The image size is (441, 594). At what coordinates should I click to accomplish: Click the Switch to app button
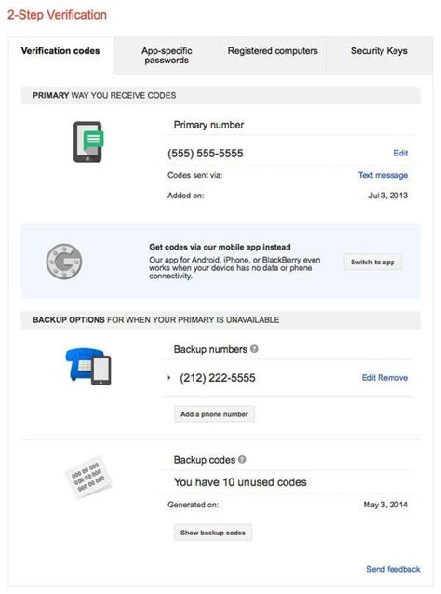coord(372,263)
